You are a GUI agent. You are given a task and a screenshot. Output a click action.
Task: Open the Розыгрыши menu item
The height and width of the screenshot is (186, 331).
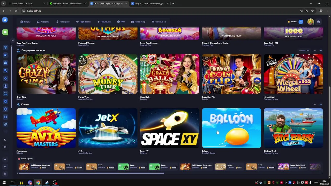(x=104, y=22)
